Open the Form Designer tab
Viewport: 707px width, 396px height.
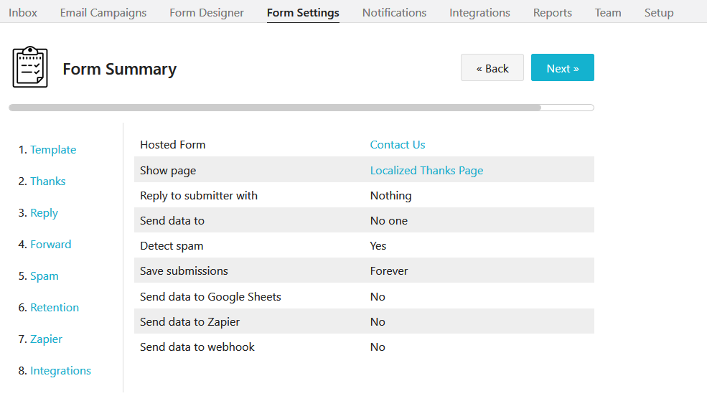[207, 13]
